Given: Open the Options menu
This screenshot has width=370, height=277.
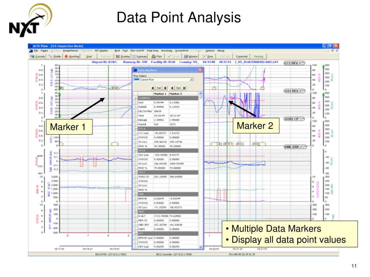Looking at the screenshot, I should click(x=210, y=50).
